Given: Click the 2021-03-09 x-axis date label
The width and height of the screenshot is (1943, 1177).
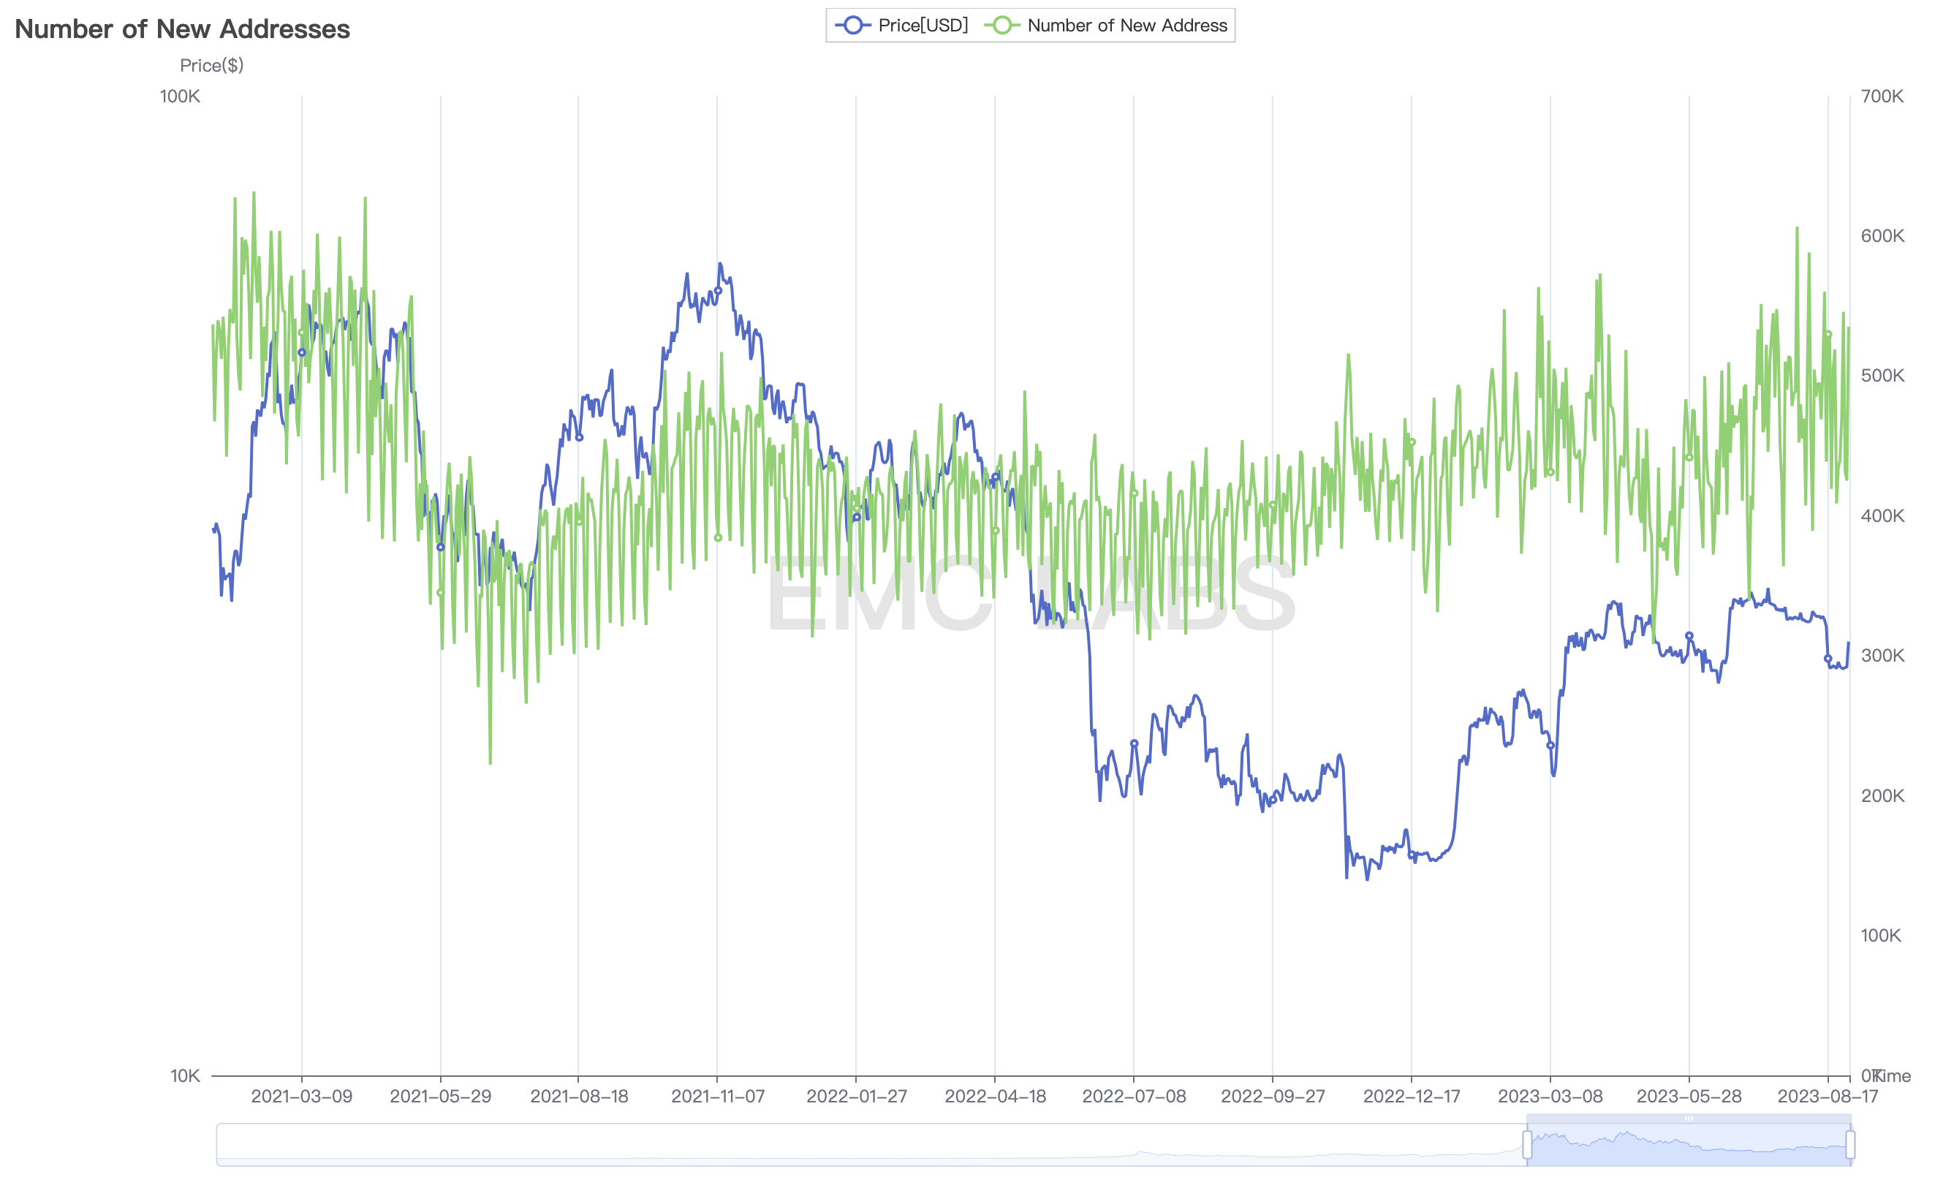Looking at the screenshot, I should (x=301, y=1097).
